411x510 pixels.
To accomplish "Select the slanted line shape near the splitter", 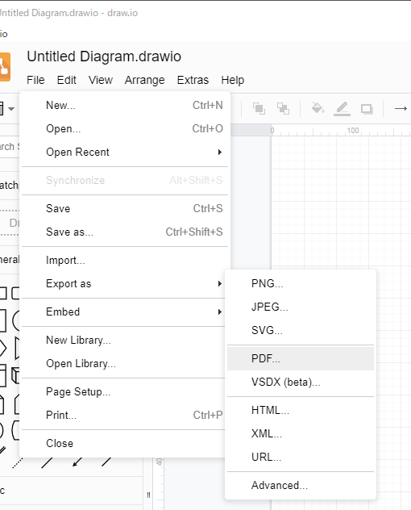I will [106, 462].
